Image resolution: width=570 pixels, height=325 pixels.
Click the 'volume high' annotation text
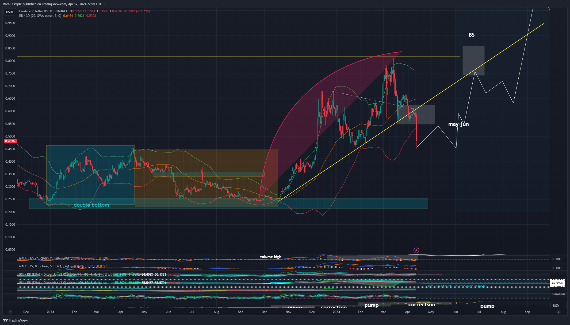[x=270, y=257]
